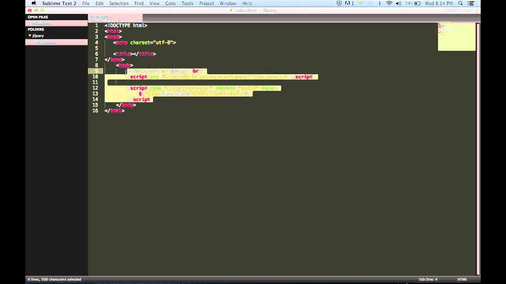Click the '6 lines, 208 characters selected' status text

[x=54, y=279]
